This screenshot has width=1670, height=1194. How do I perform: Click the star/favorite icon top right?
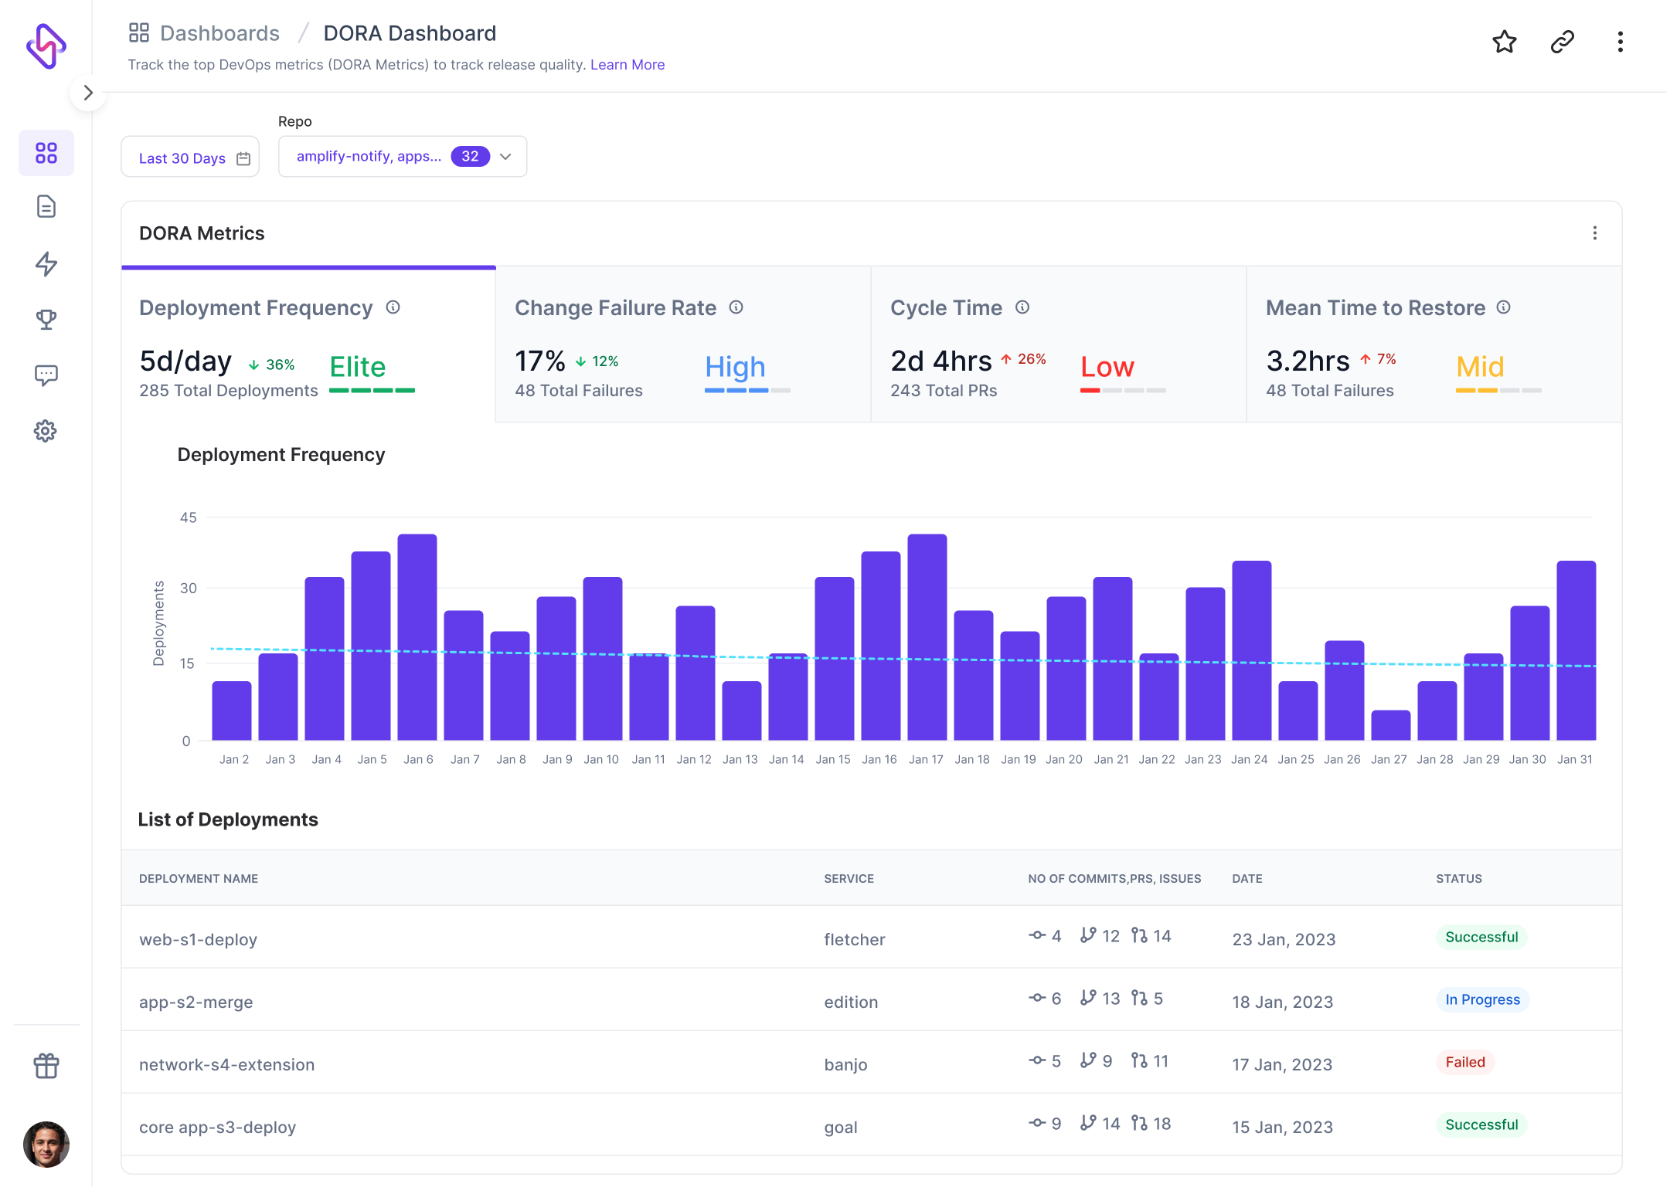pyautogui.click(x=1505, y=40)
